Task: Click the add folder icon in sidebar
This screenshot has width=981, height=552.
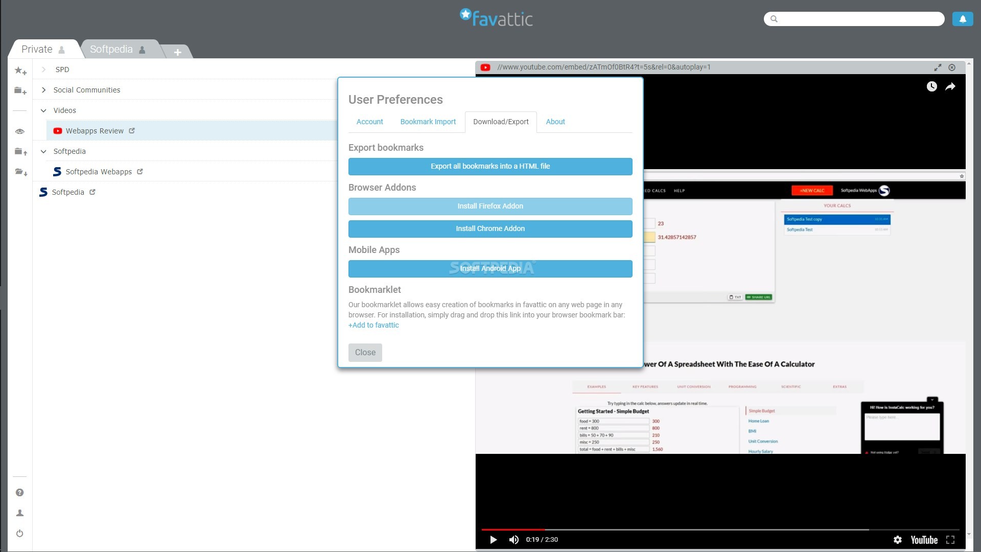Action: coord(20,90)
